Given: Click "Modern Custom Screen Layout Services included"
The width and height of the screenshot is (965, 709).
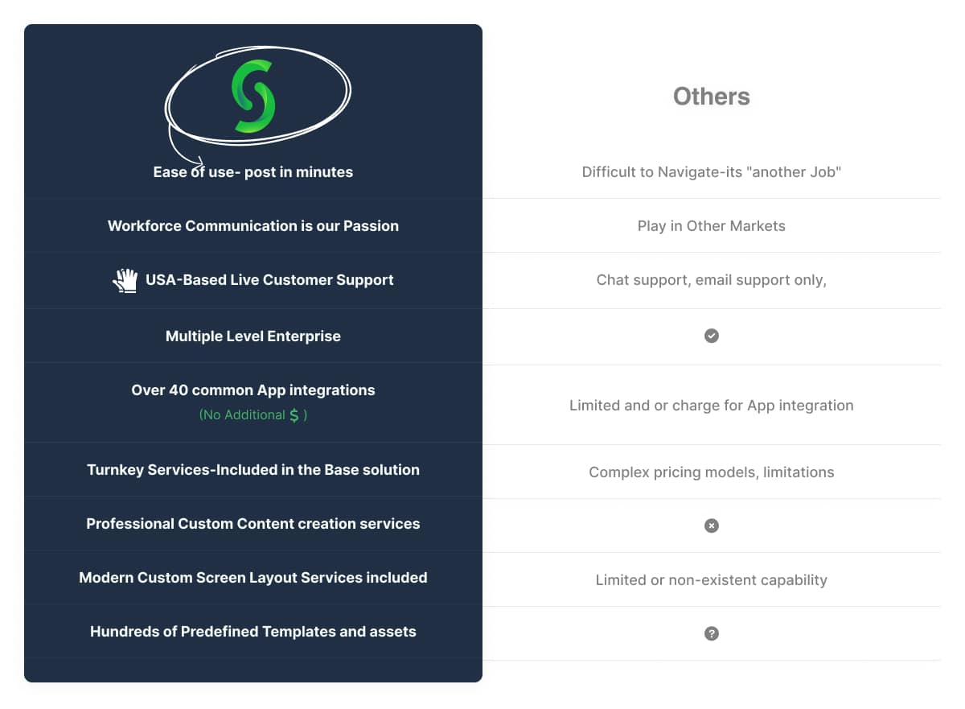Looking at the screenshot, I should click(253, 578).
